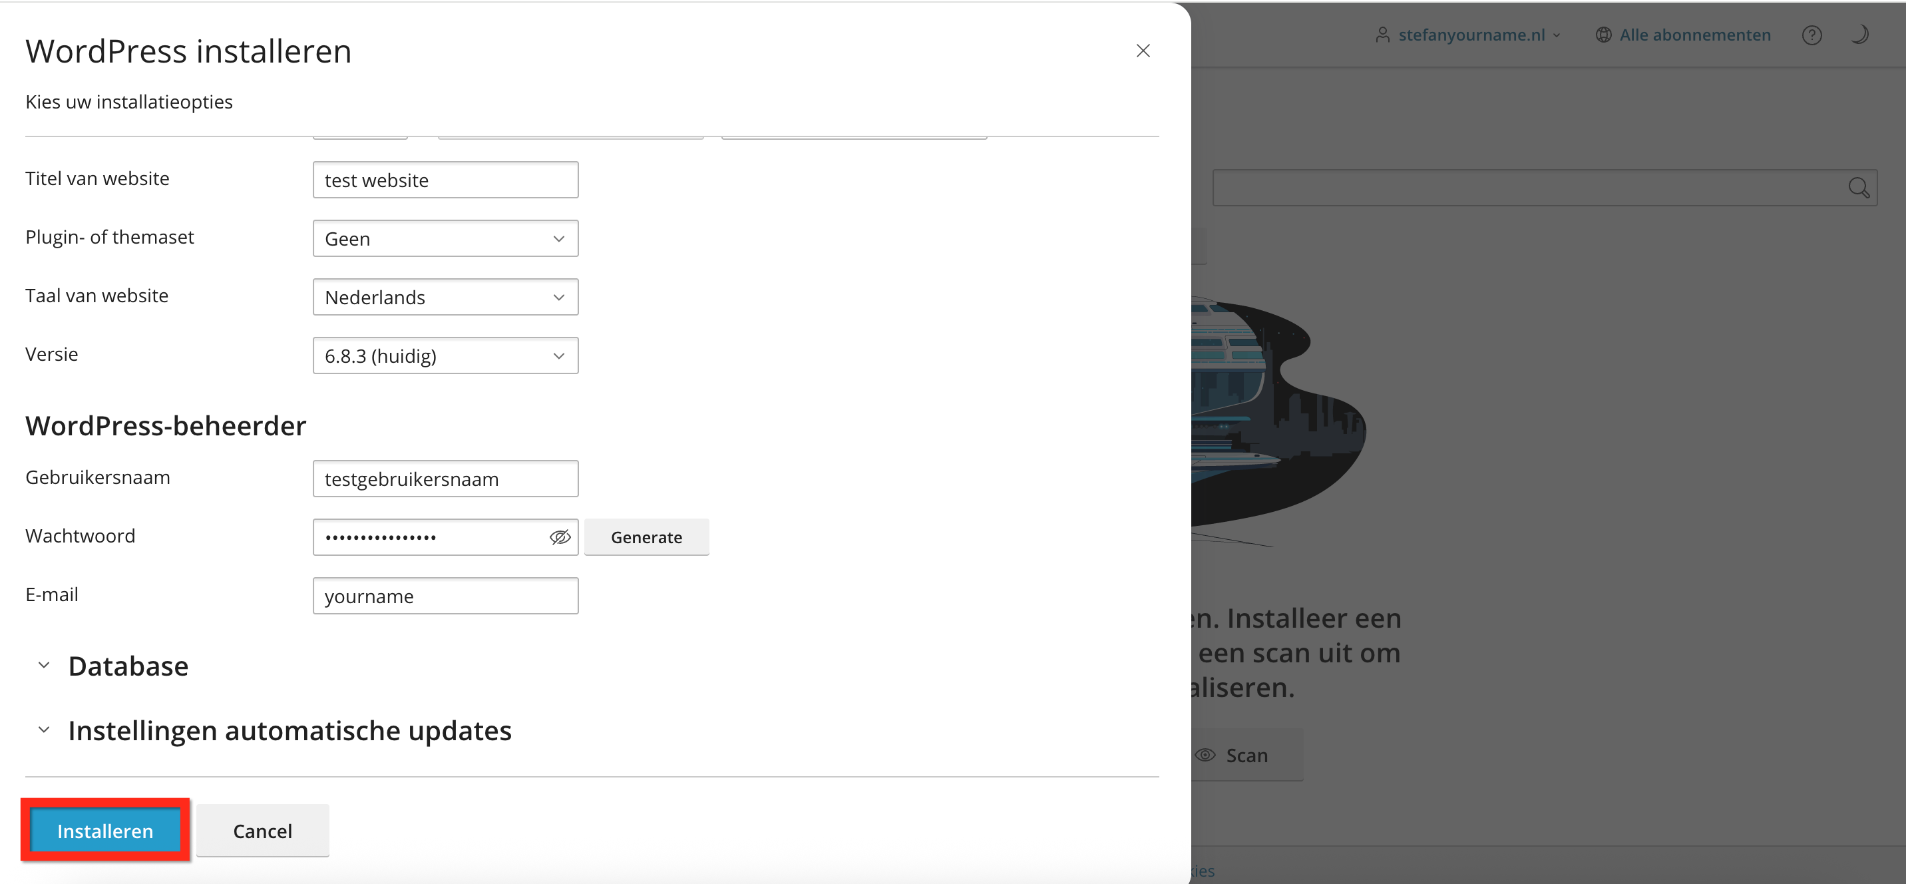This screenshot has height=884, width=1906.
Task: Click the globe icon beside Alle abonnementen
Action: (1603, 35)
